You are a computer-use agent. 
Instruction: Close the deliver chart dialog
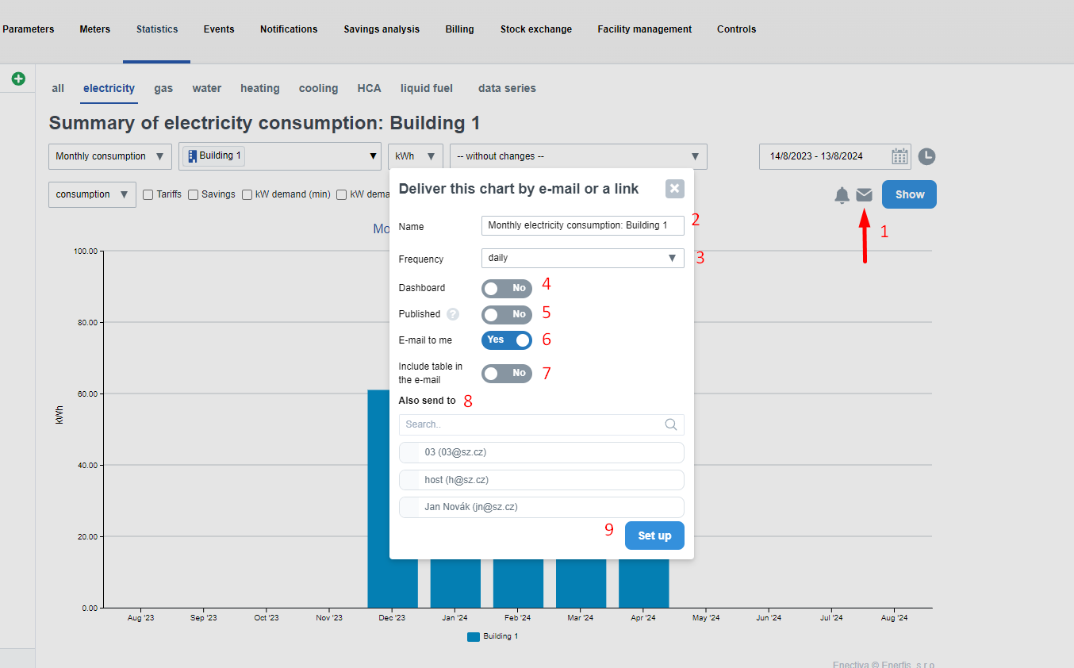[674, 188]
